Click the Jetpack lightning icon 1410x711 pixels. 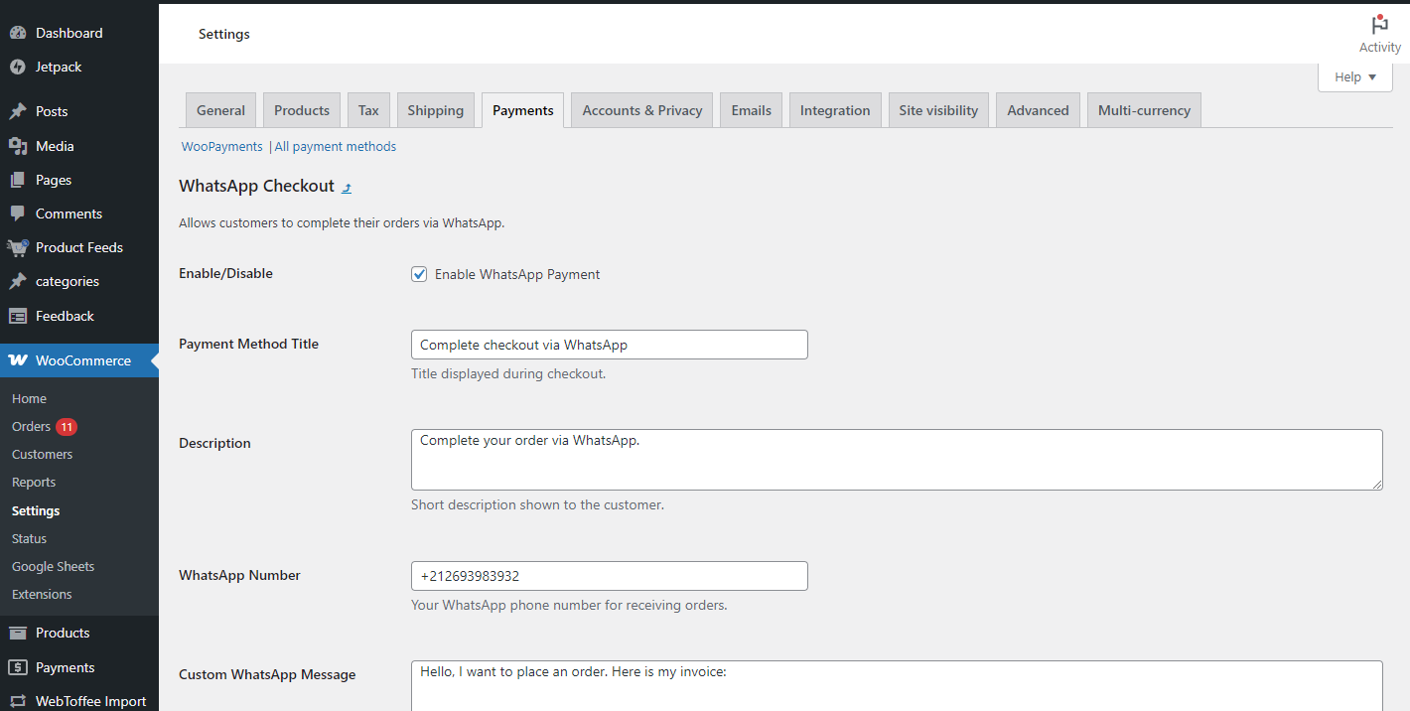point(18,67)
